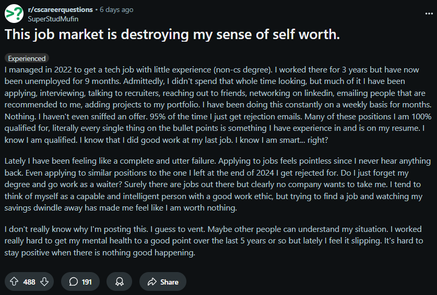Open SuperStudMufin's user profile
Viewport: 437px width, 295px height.
coord(53,19)
